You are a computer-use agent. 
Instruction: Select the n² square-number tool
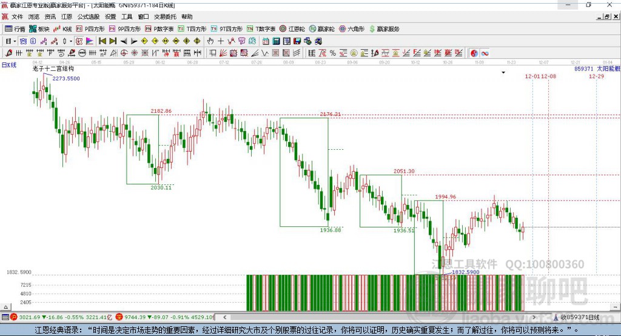click(x=103, y=53)
